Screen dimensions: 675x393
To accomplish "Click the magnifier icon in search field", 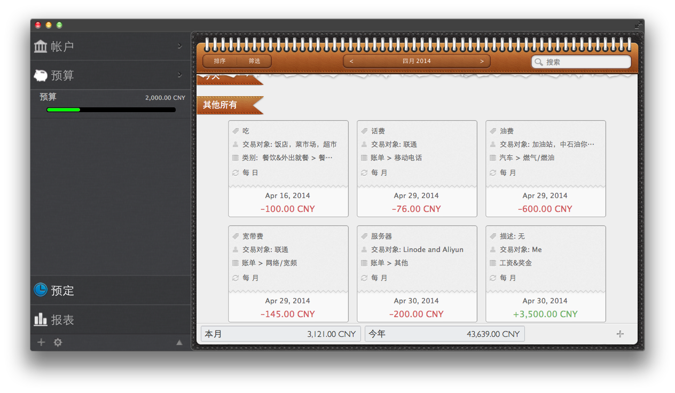I will [539, 62].
